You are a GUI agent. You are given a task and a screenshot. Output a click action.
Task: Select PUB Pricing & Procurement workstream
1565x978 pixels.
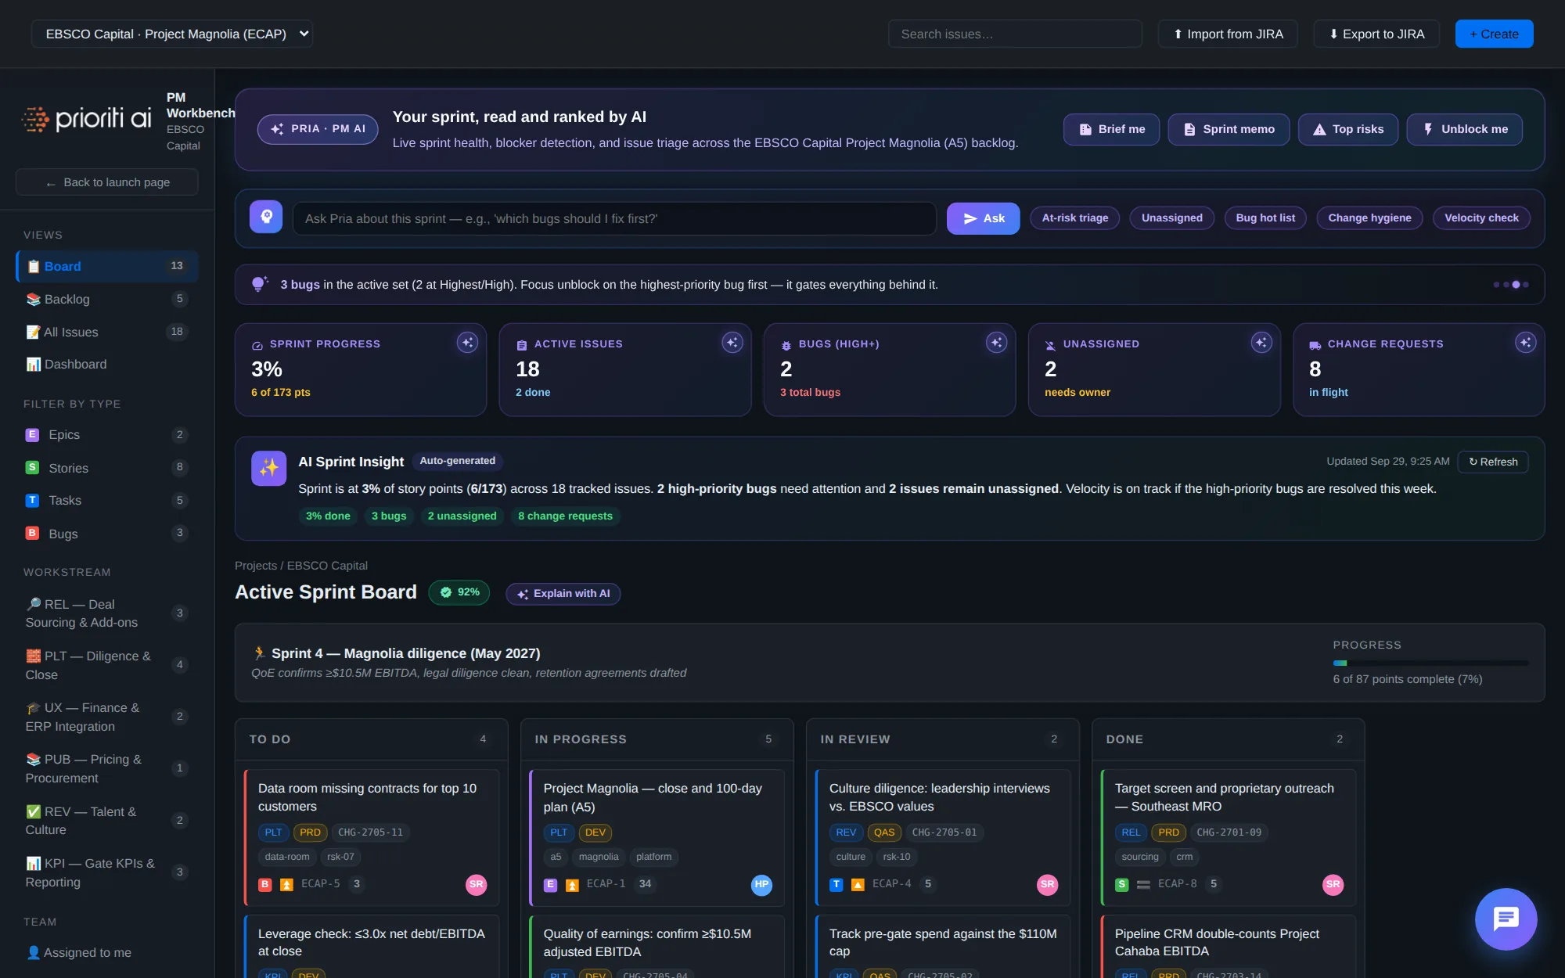click(x=107, y=768)
